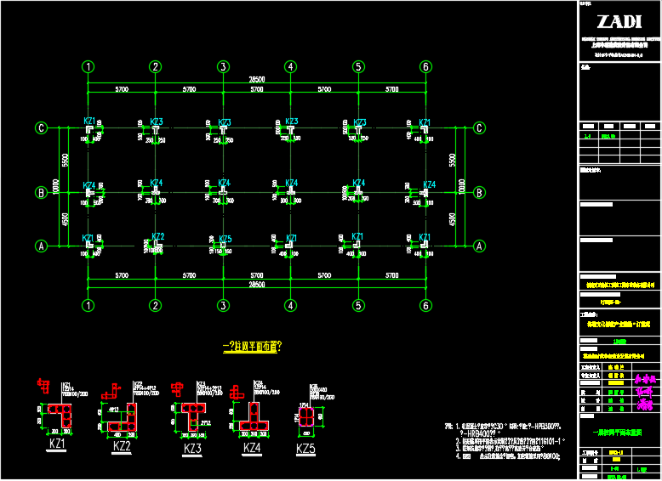
Task: Select the KZ5 section detail title
Action: pyautogui.click(x=305, y=449)
